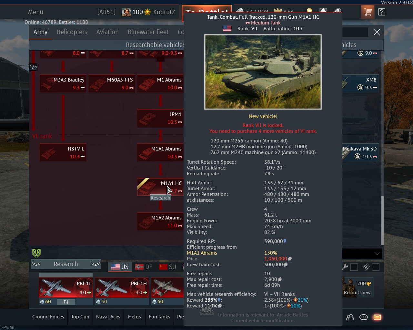Select the M1 Abrams vehicle

160,83
